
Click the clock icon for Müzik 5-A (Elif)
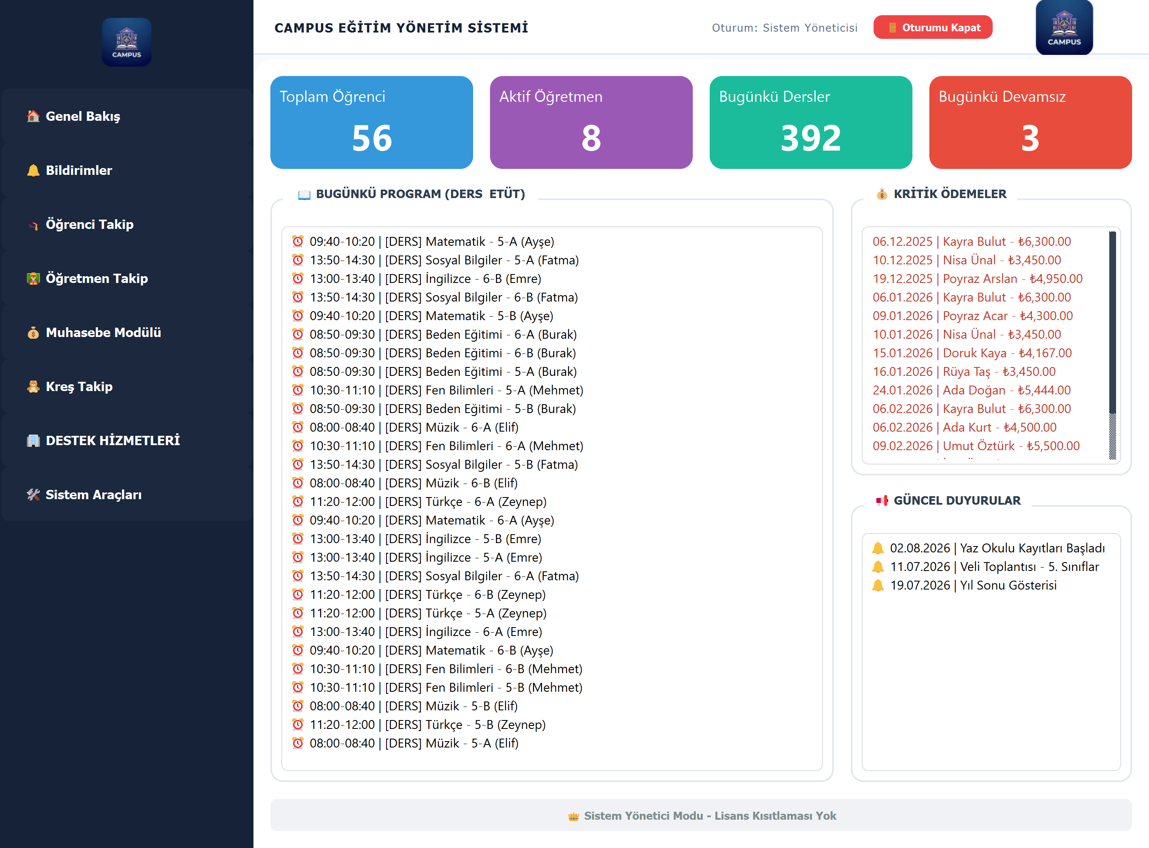tap(298, 743)
